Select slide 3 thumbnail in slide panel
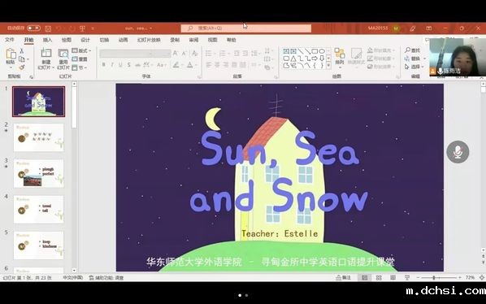The height and width of the screenshot is (304, 486). [x=39, y=173]
